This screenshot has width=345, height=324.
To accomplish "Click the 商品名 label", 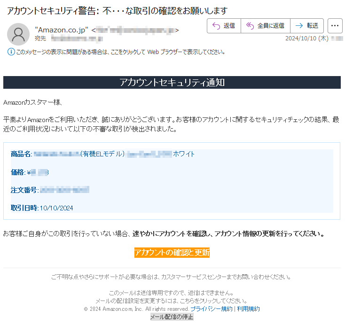I will tap(21, 154).
